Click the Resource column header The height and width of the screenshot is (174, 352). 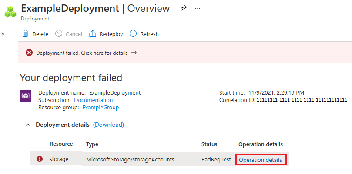pyautogui.click(x=61, y=144)
